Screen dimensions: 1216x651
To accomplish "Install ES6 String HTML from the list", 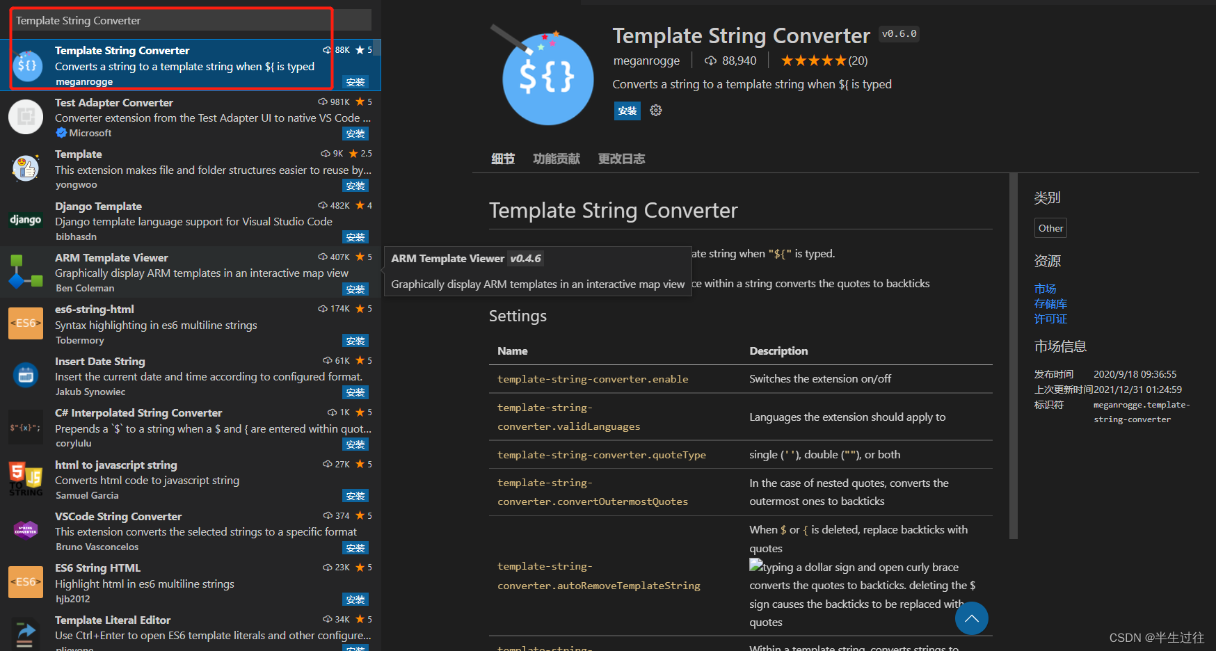I will (x=355, y=600).
